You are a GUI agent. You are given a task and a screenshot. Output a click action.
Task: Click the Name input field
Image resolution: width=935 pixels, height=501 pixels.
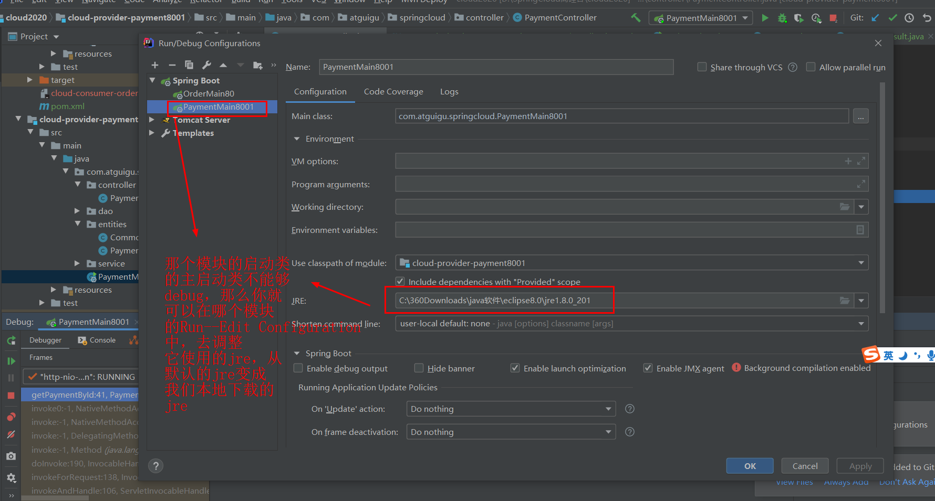[496, 67]
